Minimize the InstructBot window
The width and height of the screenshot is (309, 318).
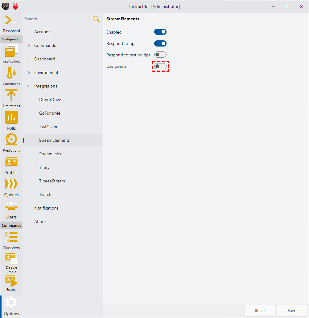(x=273, y=6)
